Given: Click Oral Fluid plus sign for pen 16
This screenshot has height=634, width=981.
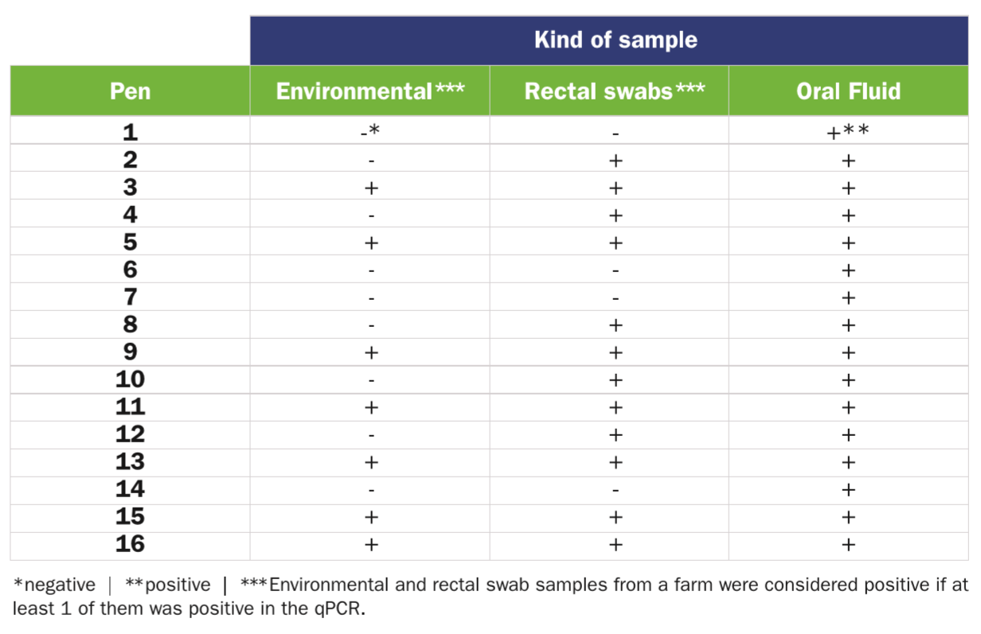Looking at the screenshot, I should point(849,545).
